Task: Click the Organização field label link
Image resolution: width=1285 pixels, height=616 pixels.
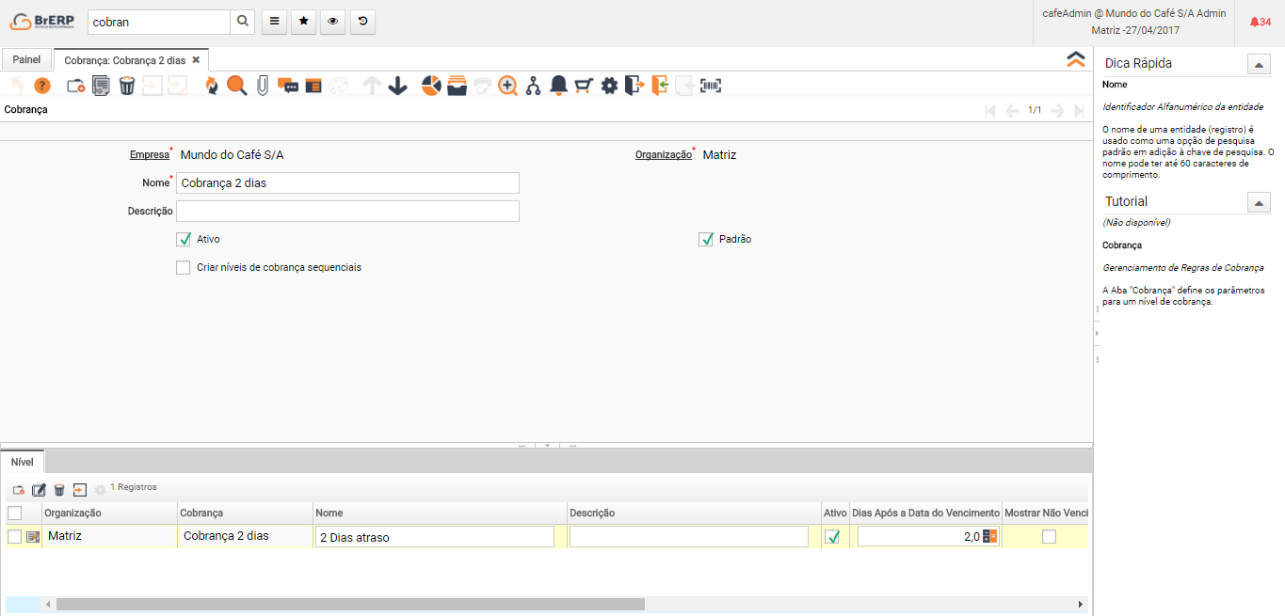Action: click(x=663, y=154)
